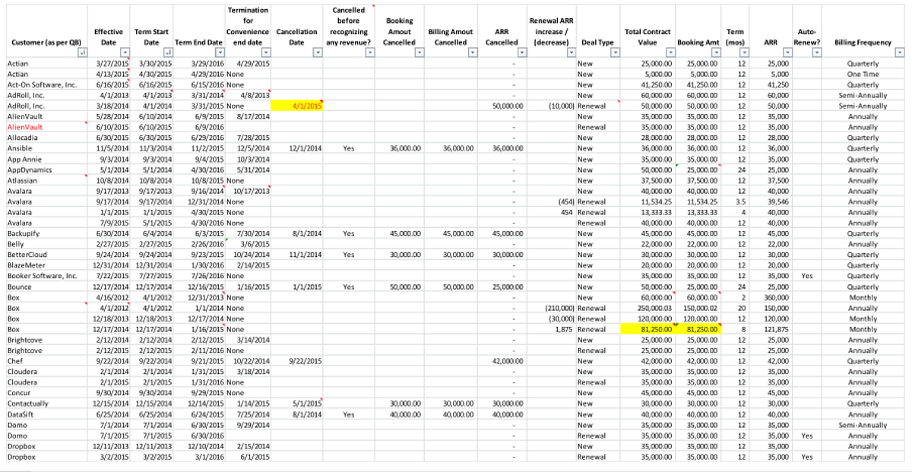Select the Bounce customer cell

(46, 287)
